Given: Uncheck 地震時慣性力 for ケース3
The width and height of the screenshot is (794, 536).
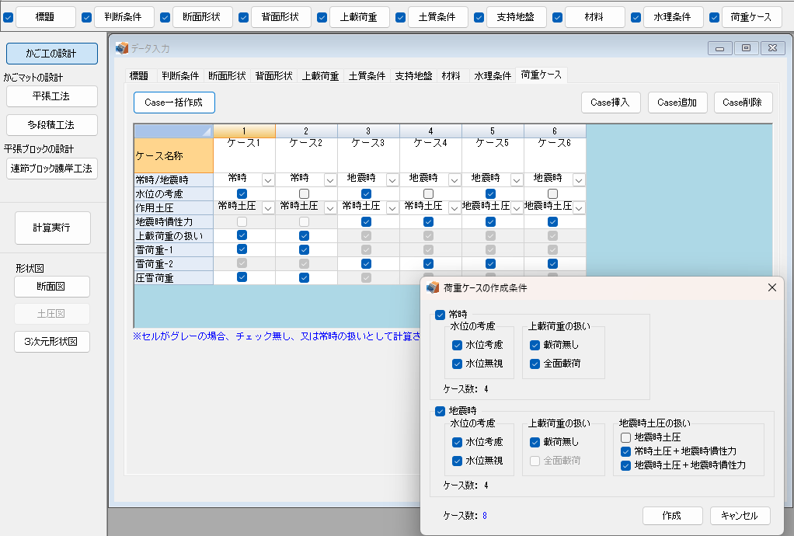Looking at the screenshot, I should [366, 221].
